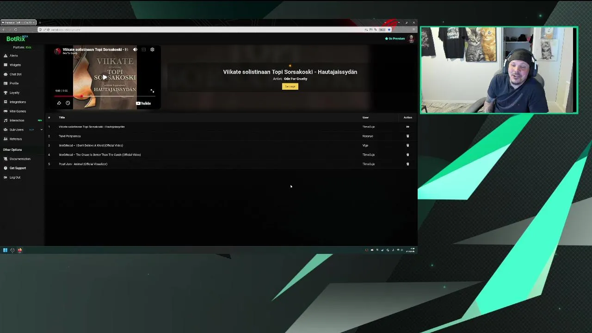Click the yellow Settings button
The image size is (592, 333).
click(x=290, y=86)
